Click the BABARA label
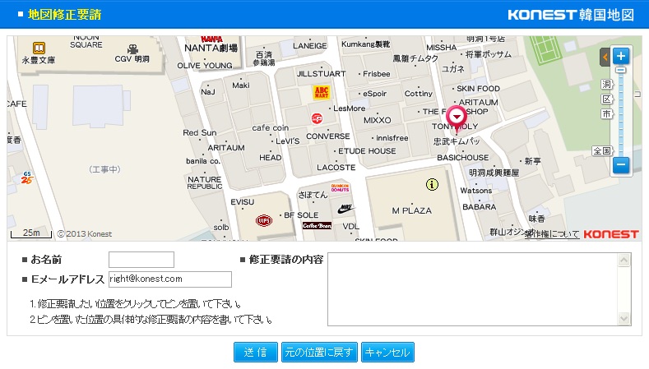Screen dimensions: 649x369 pos(480,207)
